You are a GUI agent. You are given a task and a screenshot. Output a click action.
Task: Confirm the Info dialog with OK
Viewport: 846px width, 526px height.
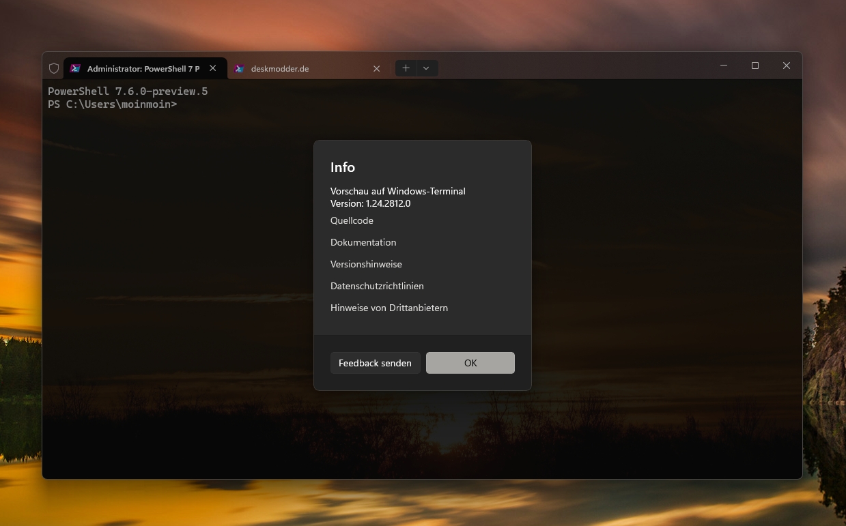click(x=470, y=363)
